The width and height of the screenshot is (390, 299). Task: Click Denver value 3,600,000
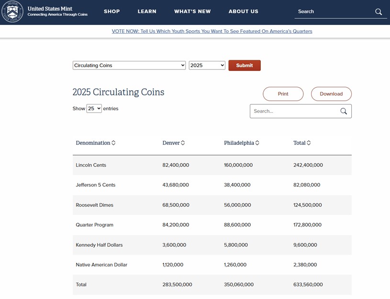click(174, 245)
